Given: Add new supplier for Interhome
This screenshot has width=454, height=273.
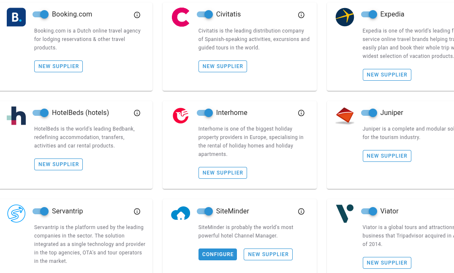Looking at the screenshot, I should [x=223, y=173].
